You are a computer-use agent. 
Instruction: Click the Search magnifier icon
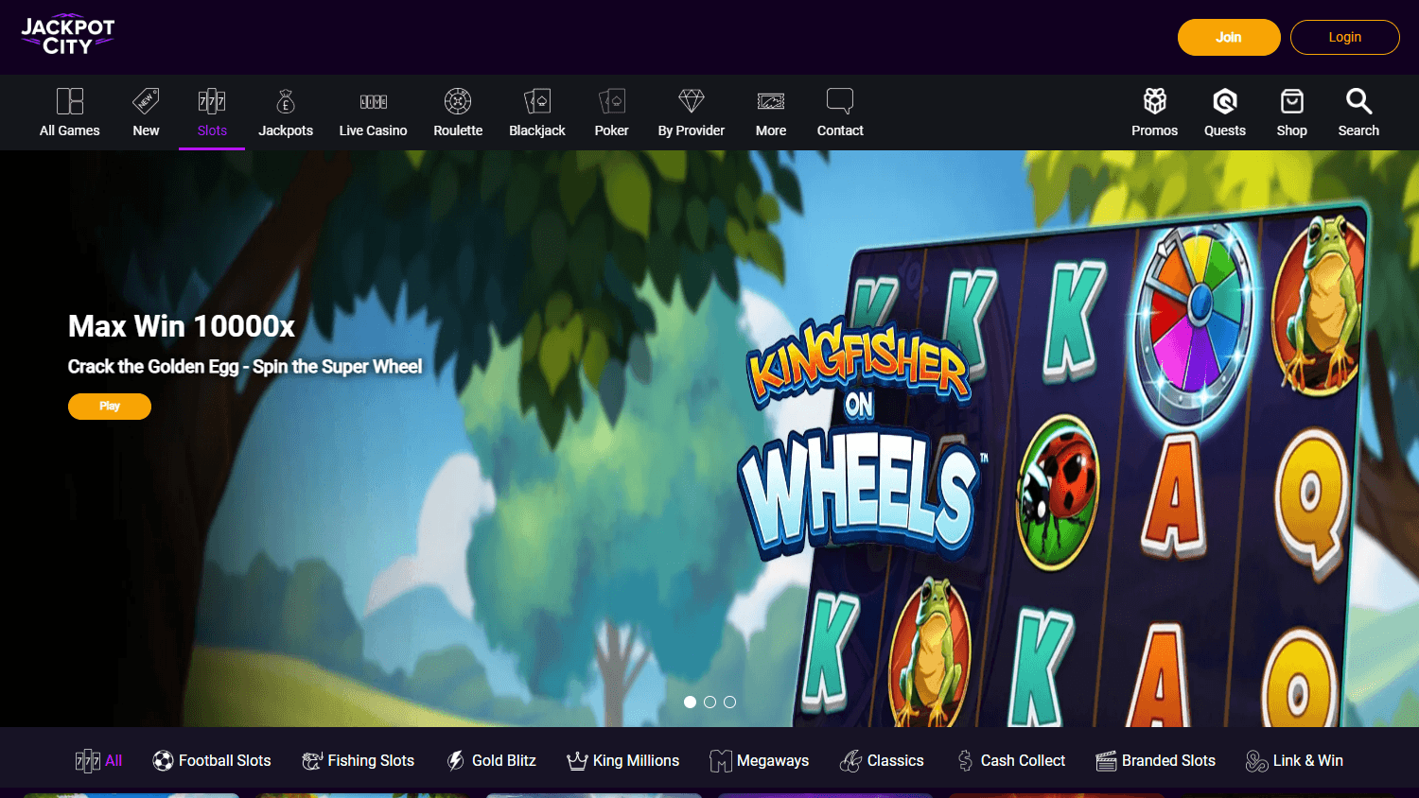click(x=1358, y=101)
